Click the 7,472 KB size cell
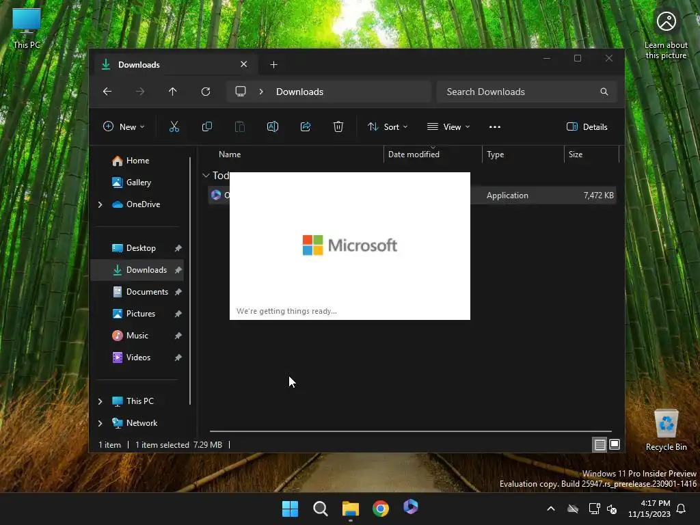Viewport: 700px width, 525px height. point(598,196)
